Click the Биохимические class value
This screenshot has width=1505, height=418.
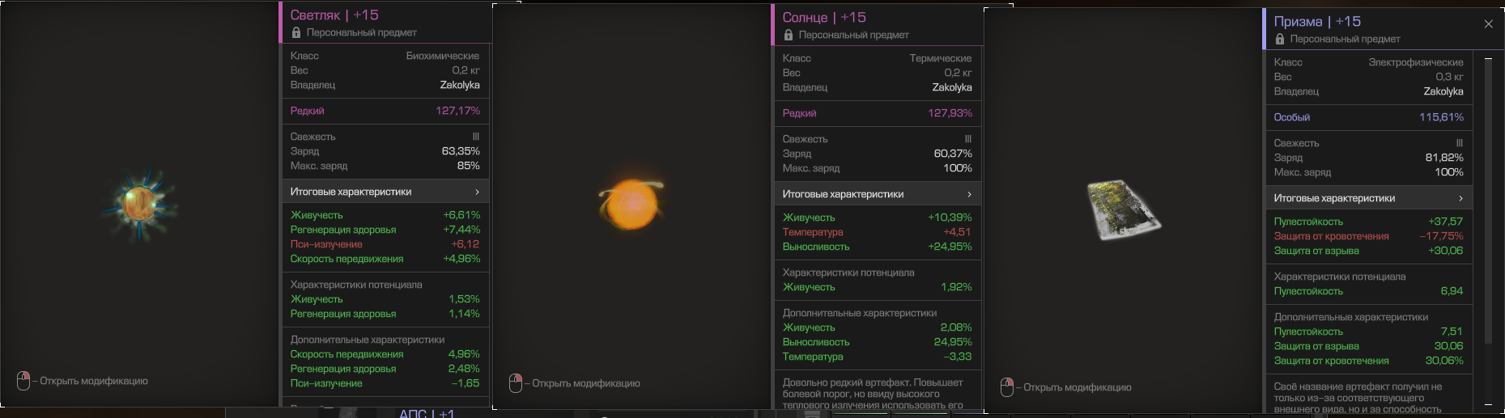point(443,56)
